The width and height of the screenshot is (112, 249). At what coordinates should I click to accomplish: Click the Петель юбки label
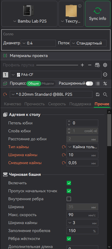(20, 123)
